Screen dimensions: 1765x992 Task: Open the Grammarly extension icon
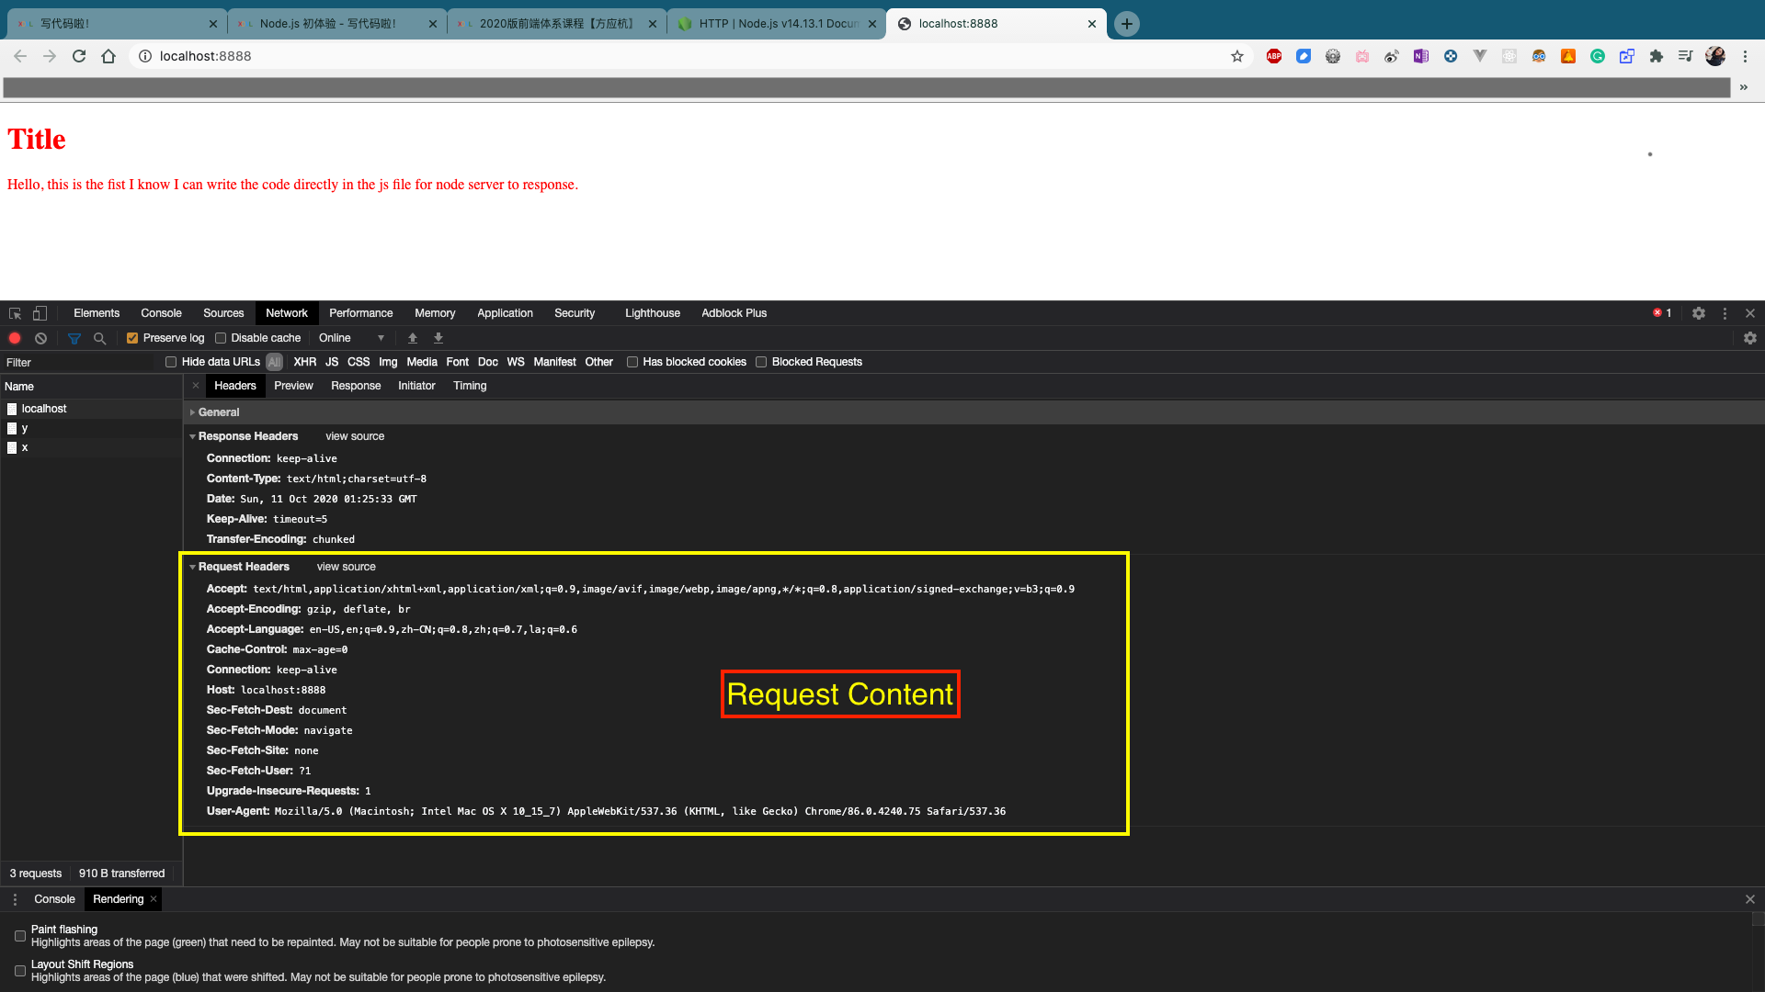tap(1598, 56)
